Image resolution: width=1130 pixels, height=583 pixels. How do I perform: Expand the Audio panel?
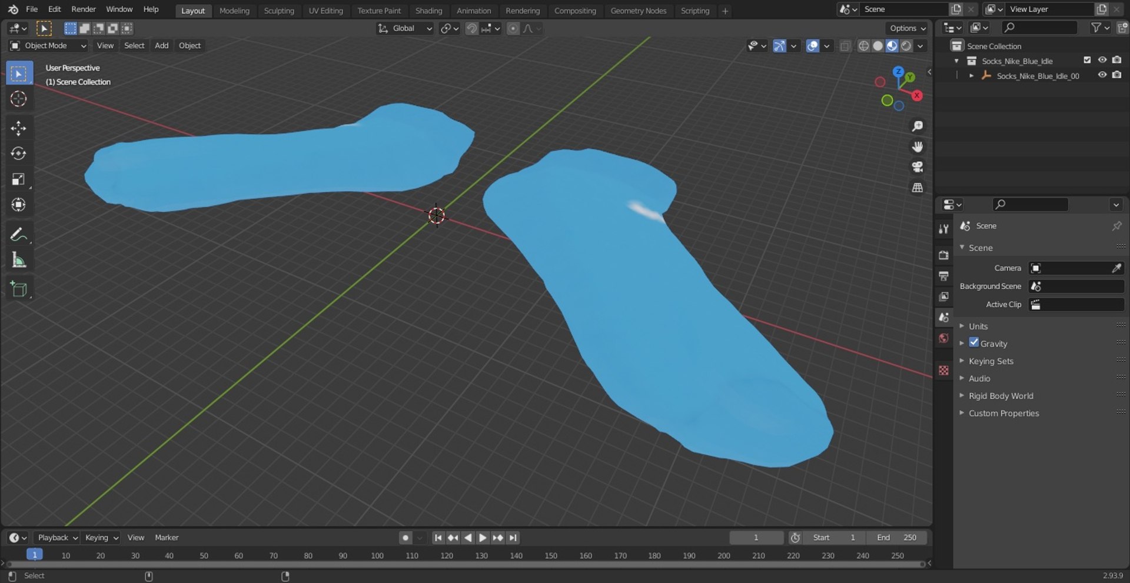tap(979, 378)
